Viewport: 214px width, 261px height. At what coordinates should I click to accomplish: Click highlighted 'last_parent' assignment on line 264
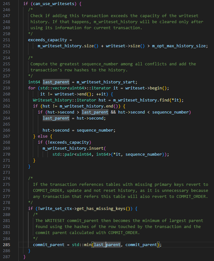56,118
